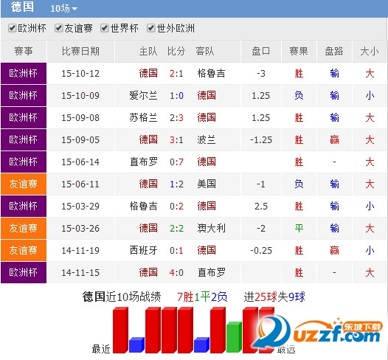
Task: Toggle the 世外欧洲 checkbox
Action: 150,28
